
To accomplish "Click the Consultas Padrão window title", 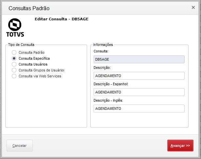I will [29, 8].
